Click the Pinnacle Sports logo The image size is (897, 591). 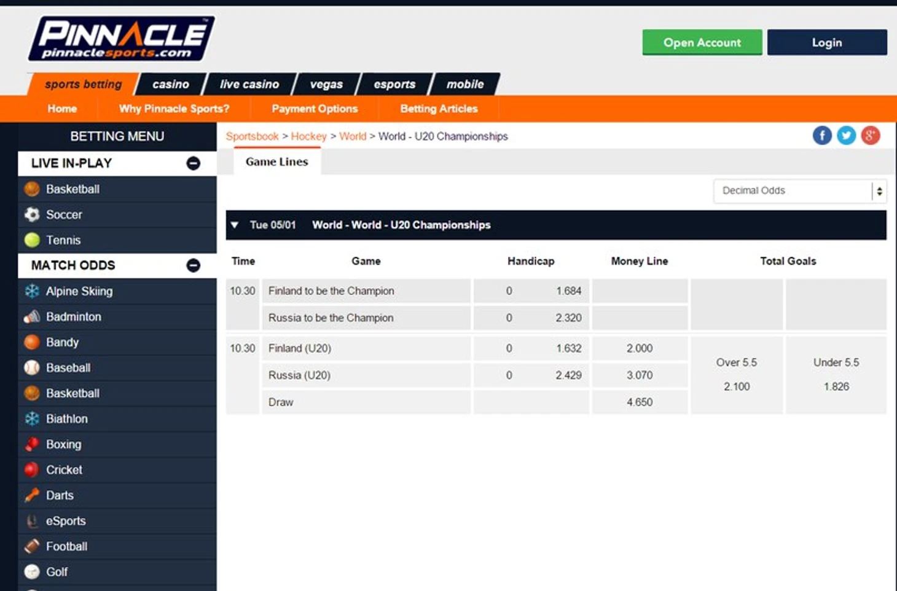pos(121,39)
